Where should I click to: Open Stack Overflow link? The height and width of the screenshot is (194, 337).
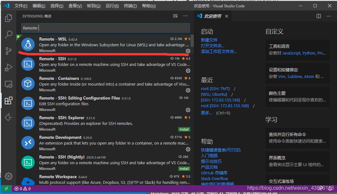pyautogui.click(x=214, y=178)
